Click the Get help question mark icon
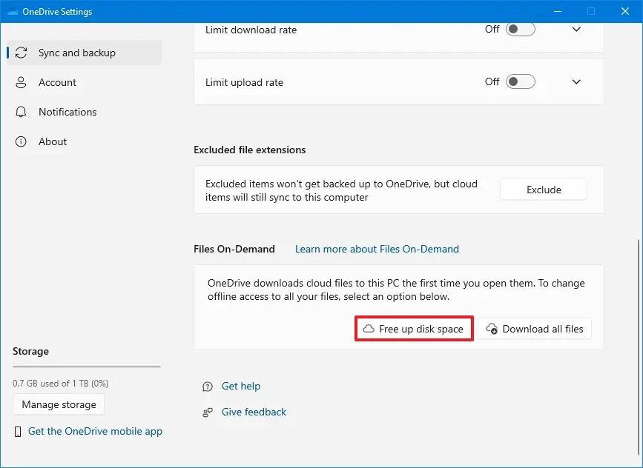The image size is (643, 468). tap(207, 386)
